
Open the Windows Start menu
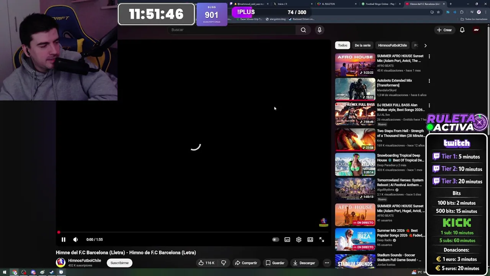tap(5, 273)
